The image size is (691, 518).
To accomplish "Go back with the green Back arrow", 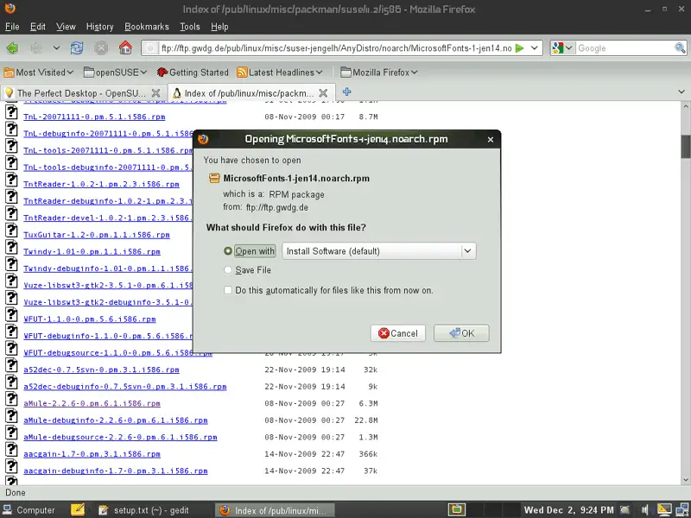I will pos(13,48).
